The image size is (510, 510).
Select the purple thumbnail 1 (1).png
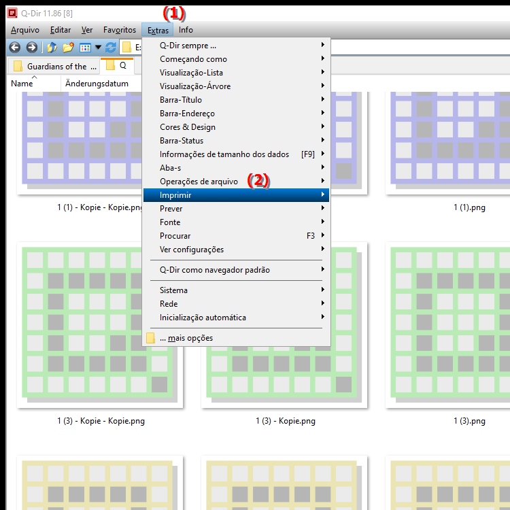[x=448, y=143]
